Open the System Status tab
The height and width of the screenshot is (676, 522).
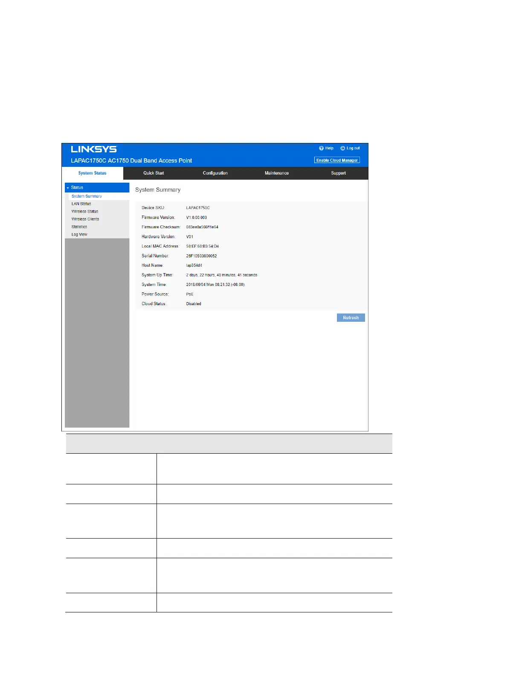pyautogui.click(x=93, y=173)
